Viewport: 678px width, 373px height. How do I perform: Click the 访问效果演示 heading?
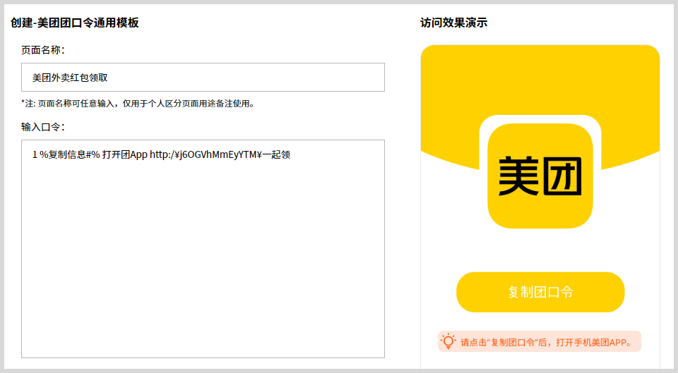[453, 23]
